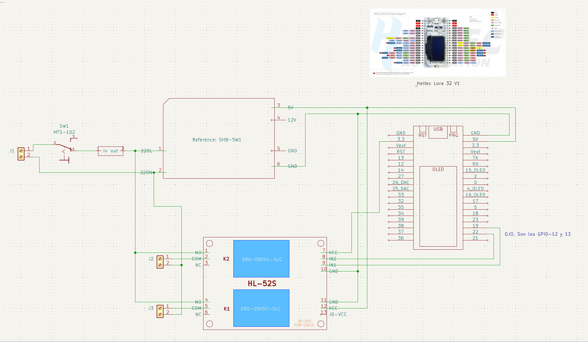Select the COM label at relay pin 5
Image resolution: width=588 pixels, height=342 pixels.
point(196,308)
